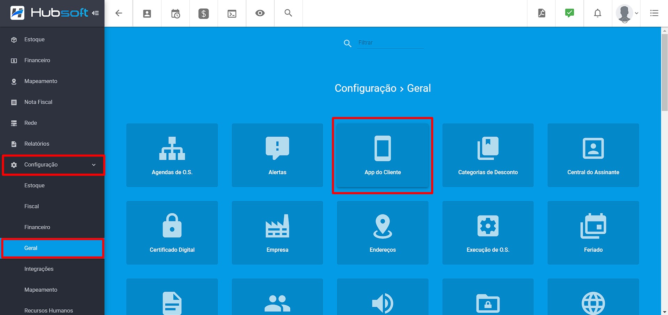Click the Filtrar search field
Image resolution: width=668 pixels, height=315 pixels.
coord(391,43)
